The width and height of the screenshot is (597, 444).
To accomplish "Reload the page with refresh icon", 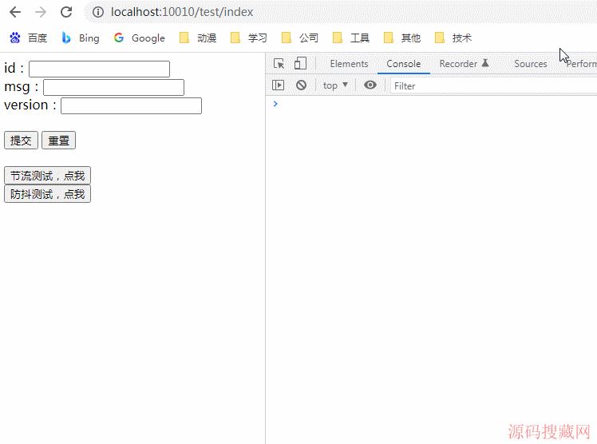I will click(x=66, y=12).
